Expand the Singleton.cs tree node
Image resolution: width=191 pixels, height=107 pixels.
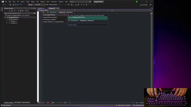[7, 23]
